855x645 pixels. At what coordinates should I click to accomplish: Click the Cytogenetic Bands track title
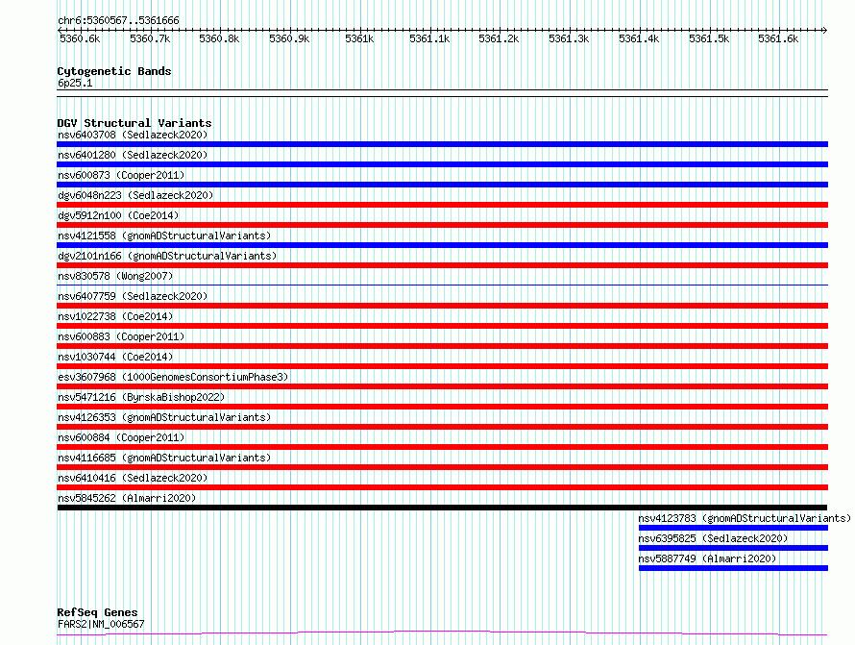coord(114,71)
